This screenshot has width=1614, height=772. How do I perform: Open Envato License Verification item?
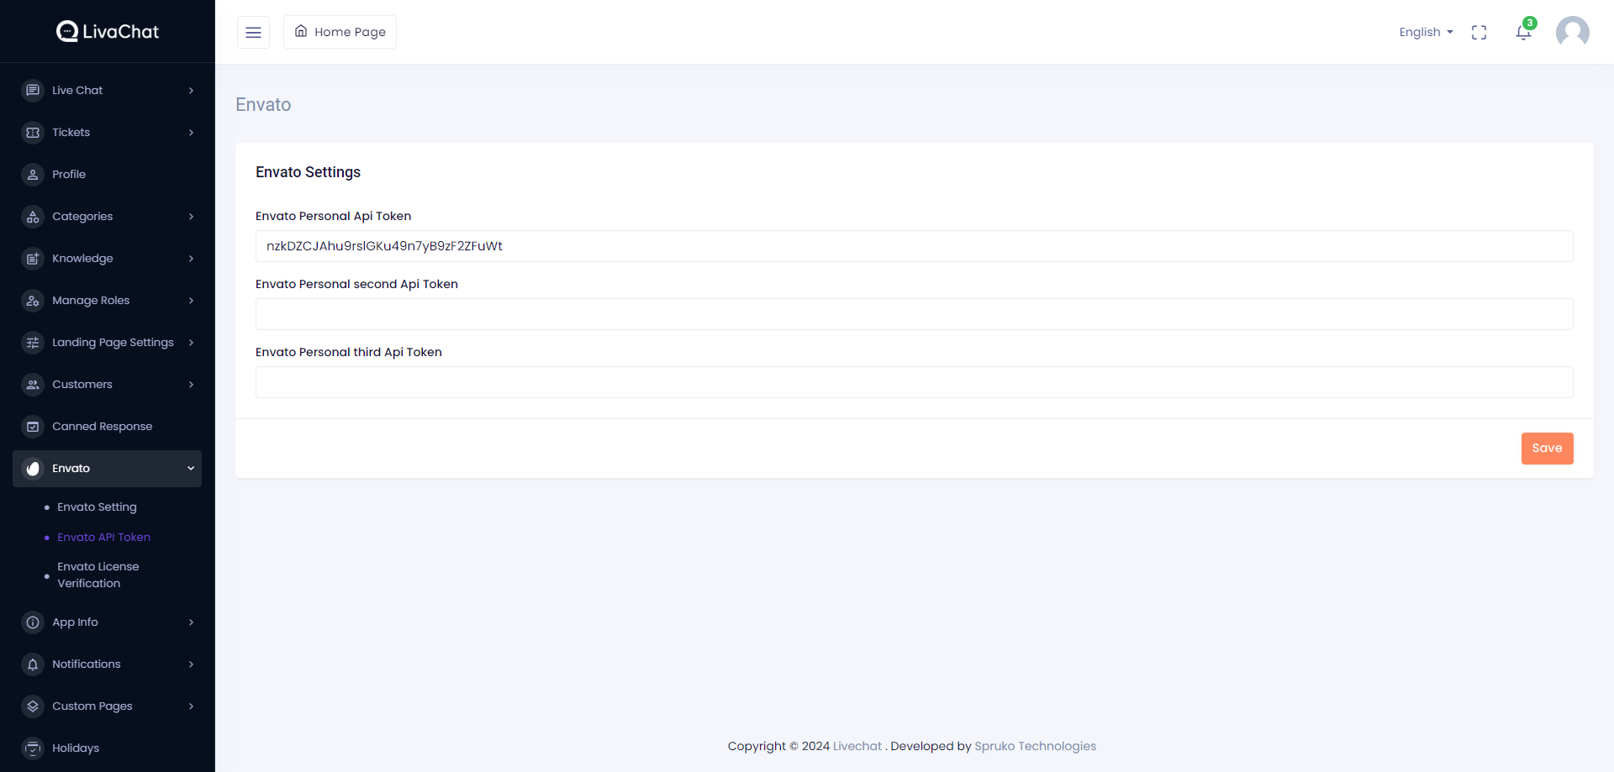pyautogui.click(x=98, y=575)
